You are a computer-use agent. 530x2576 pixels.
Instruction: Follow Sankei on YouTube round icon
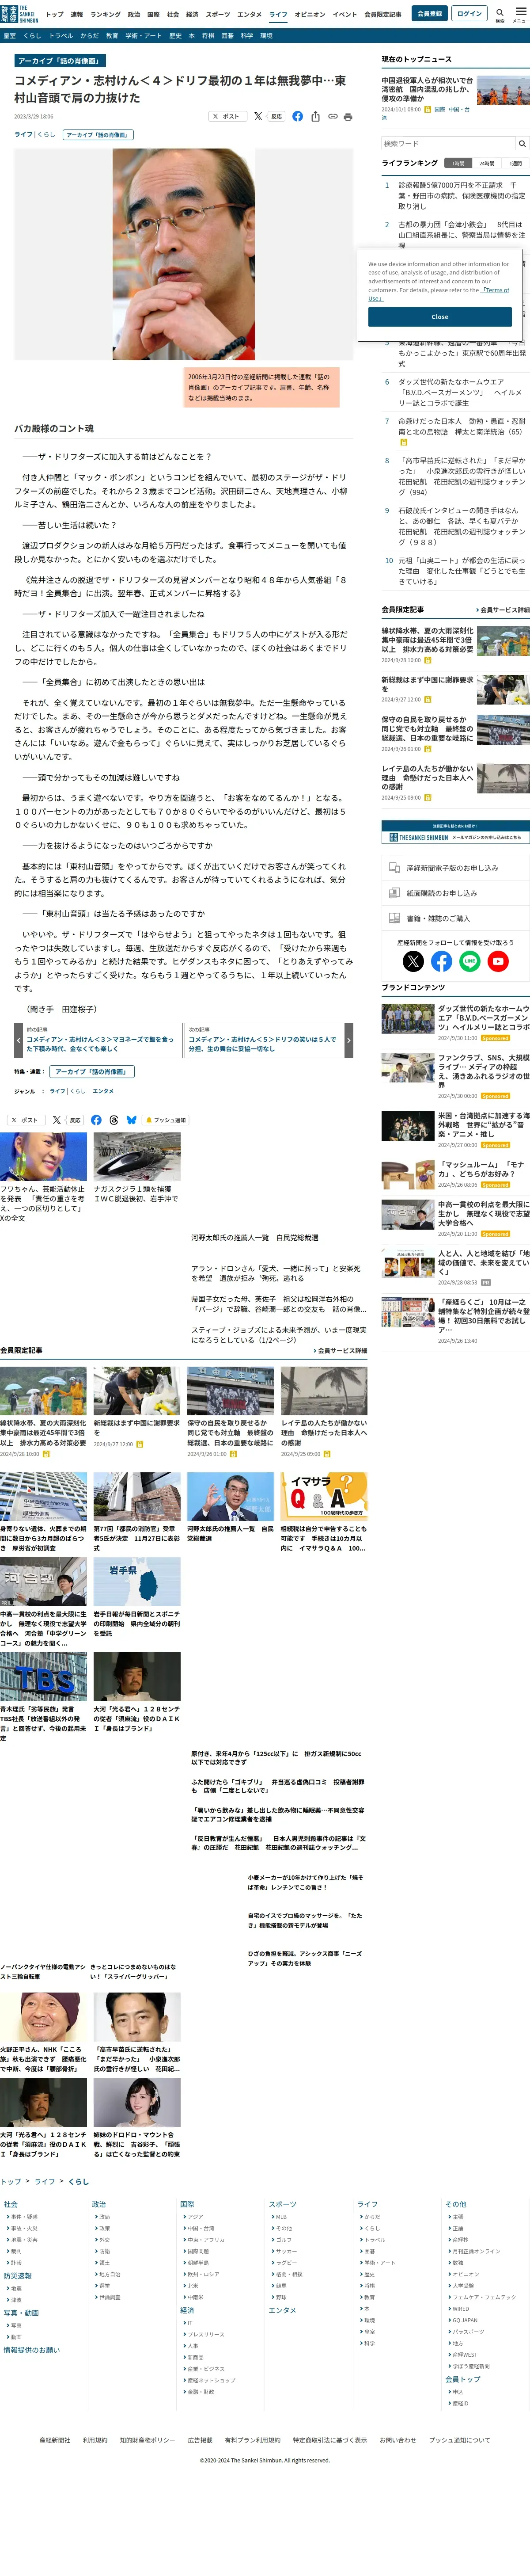(498, 961)
